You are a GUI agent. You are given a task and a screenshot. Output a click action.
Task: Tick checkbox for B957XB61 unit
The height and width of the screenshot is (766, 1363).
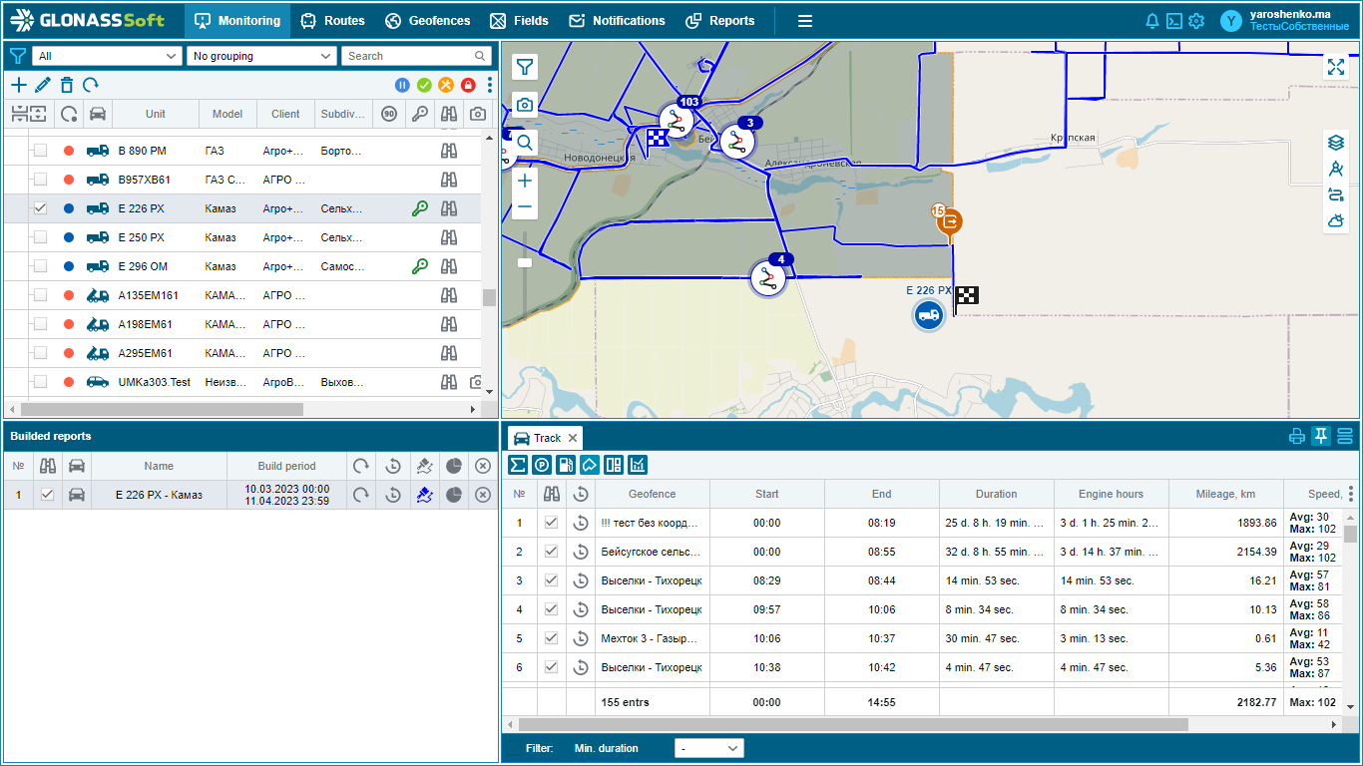pos(40,180)
